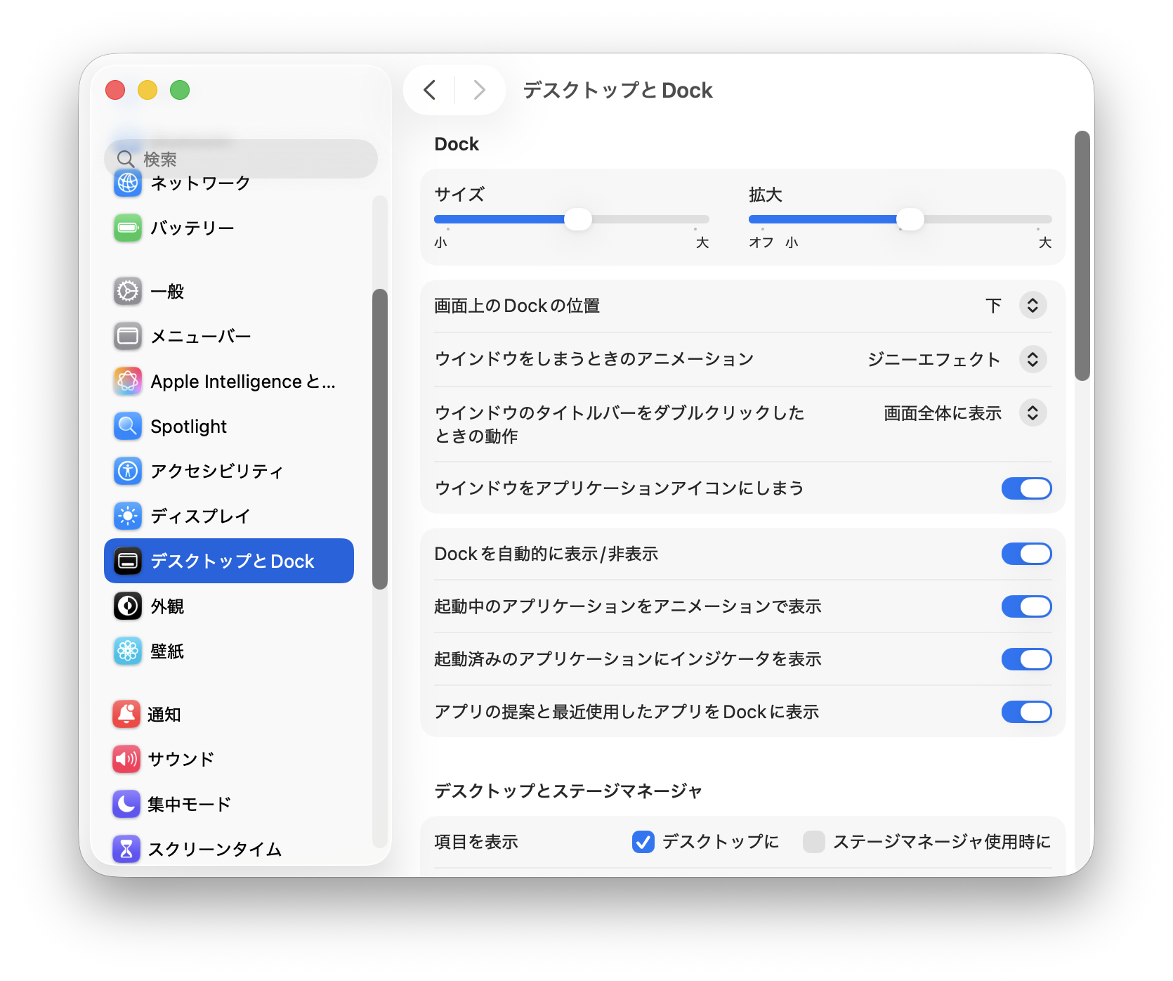Open the 壁紙 flower icon
This screenshot has height=981, width=1173.
click(128, 651)
